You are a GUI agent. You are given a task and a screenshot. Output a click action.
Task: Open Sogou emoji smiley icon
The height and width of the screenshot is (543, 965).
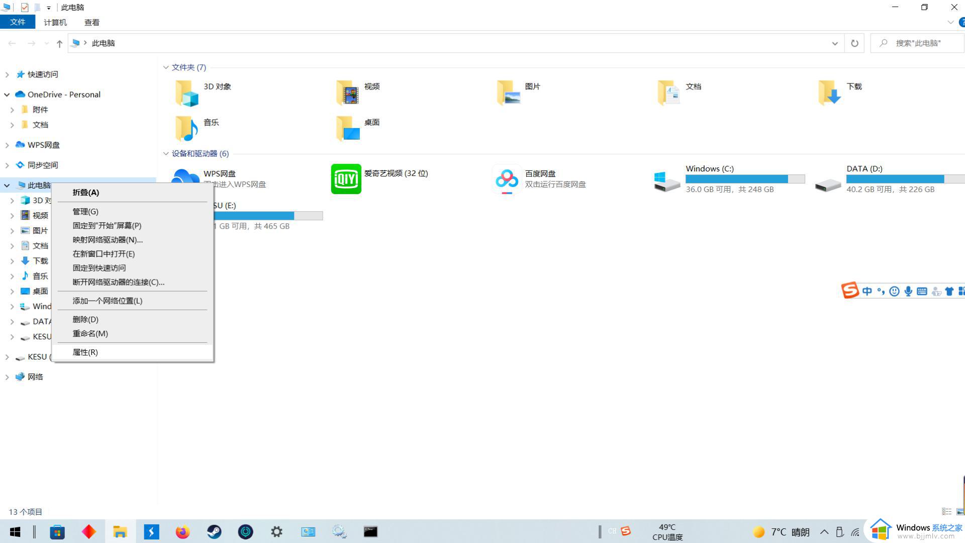[894, 291]
